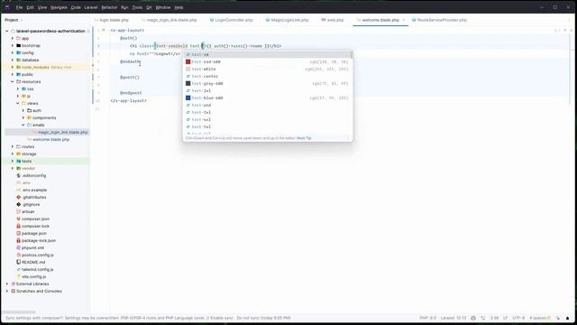Click the LoginController.php tab class icon

pyautogui.click(x=212, y=20)
